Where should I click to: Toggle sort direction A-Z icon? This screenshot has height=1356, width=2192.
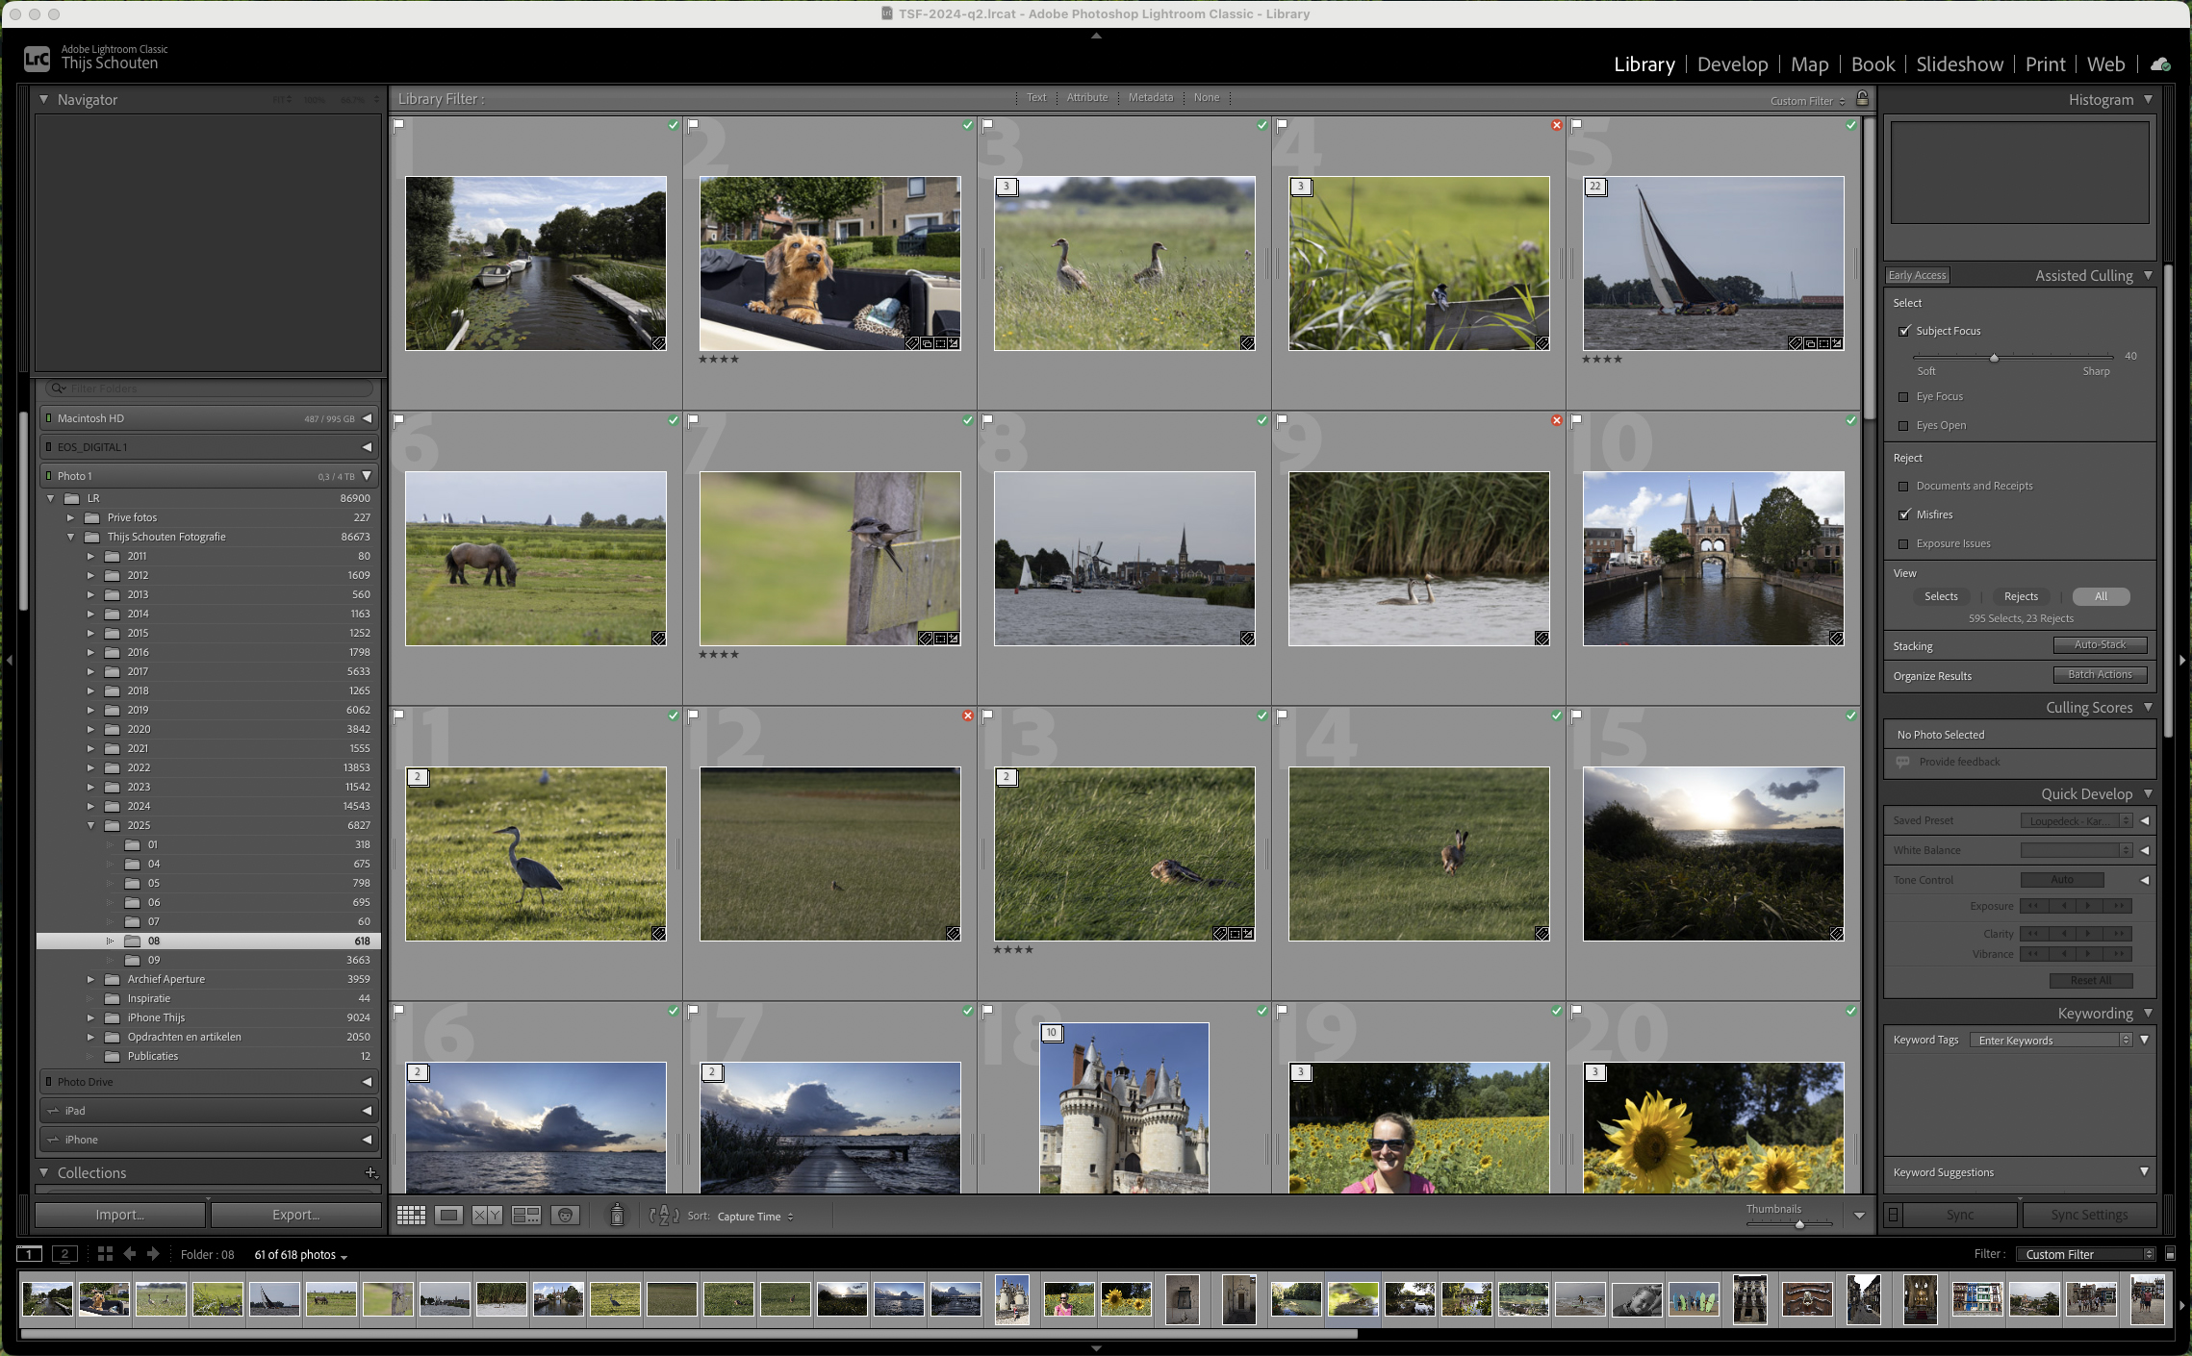tap(664, 1216)
